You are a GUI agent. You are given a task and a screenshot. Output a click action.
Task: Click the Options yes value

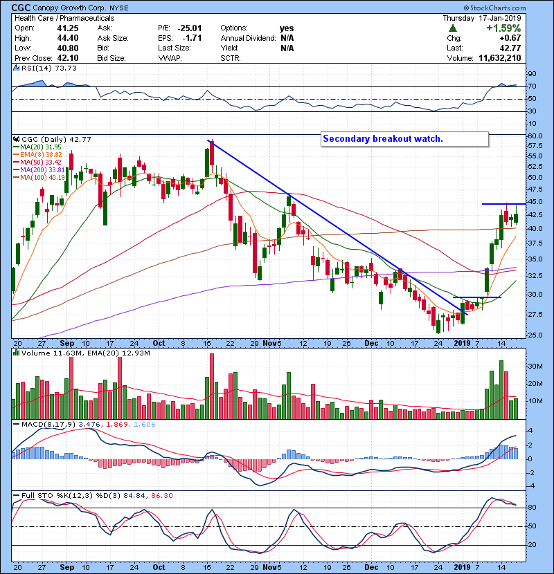pos(287,28)
